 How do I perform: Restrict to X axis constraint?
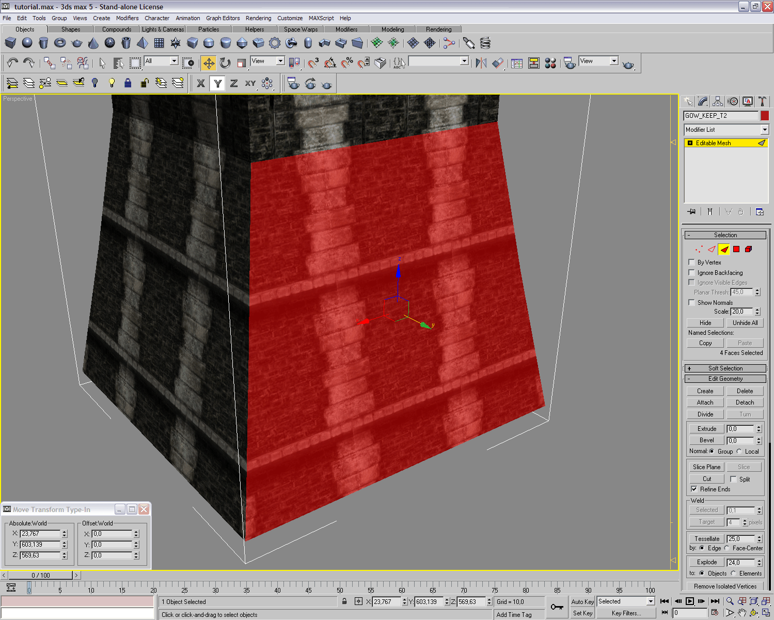coord(201,83)
